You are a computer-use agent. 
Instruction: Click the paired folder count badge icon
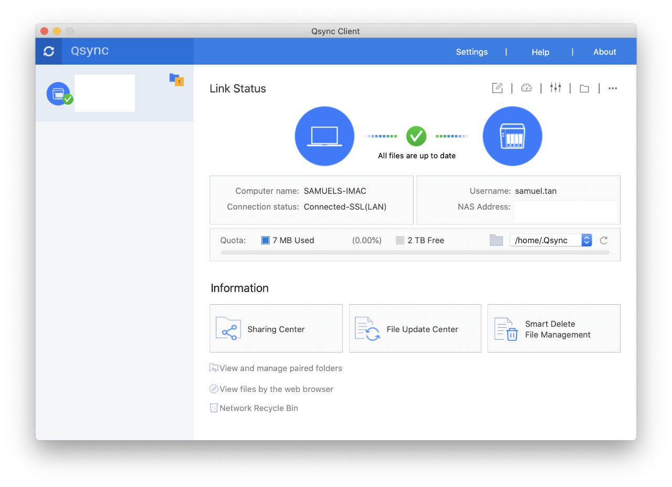(176, 79)
